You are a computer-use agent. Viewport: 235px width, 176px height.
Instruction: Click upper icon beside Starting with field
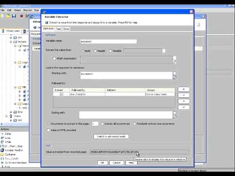point(174,73)
